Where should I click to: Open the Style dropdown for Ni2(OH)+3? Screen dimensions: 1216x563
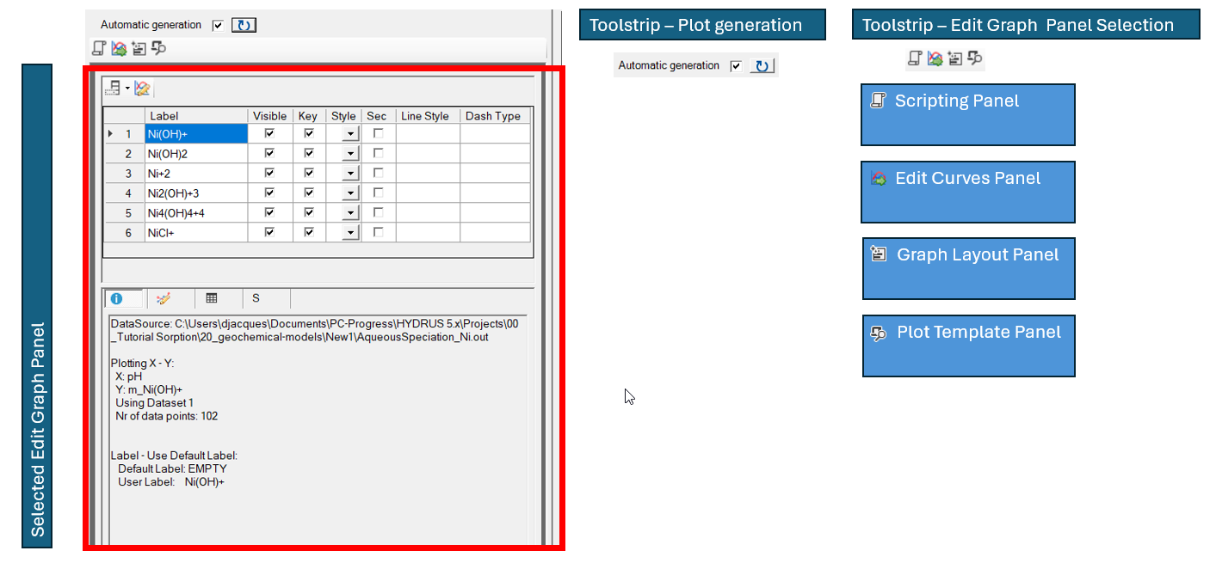349,193
